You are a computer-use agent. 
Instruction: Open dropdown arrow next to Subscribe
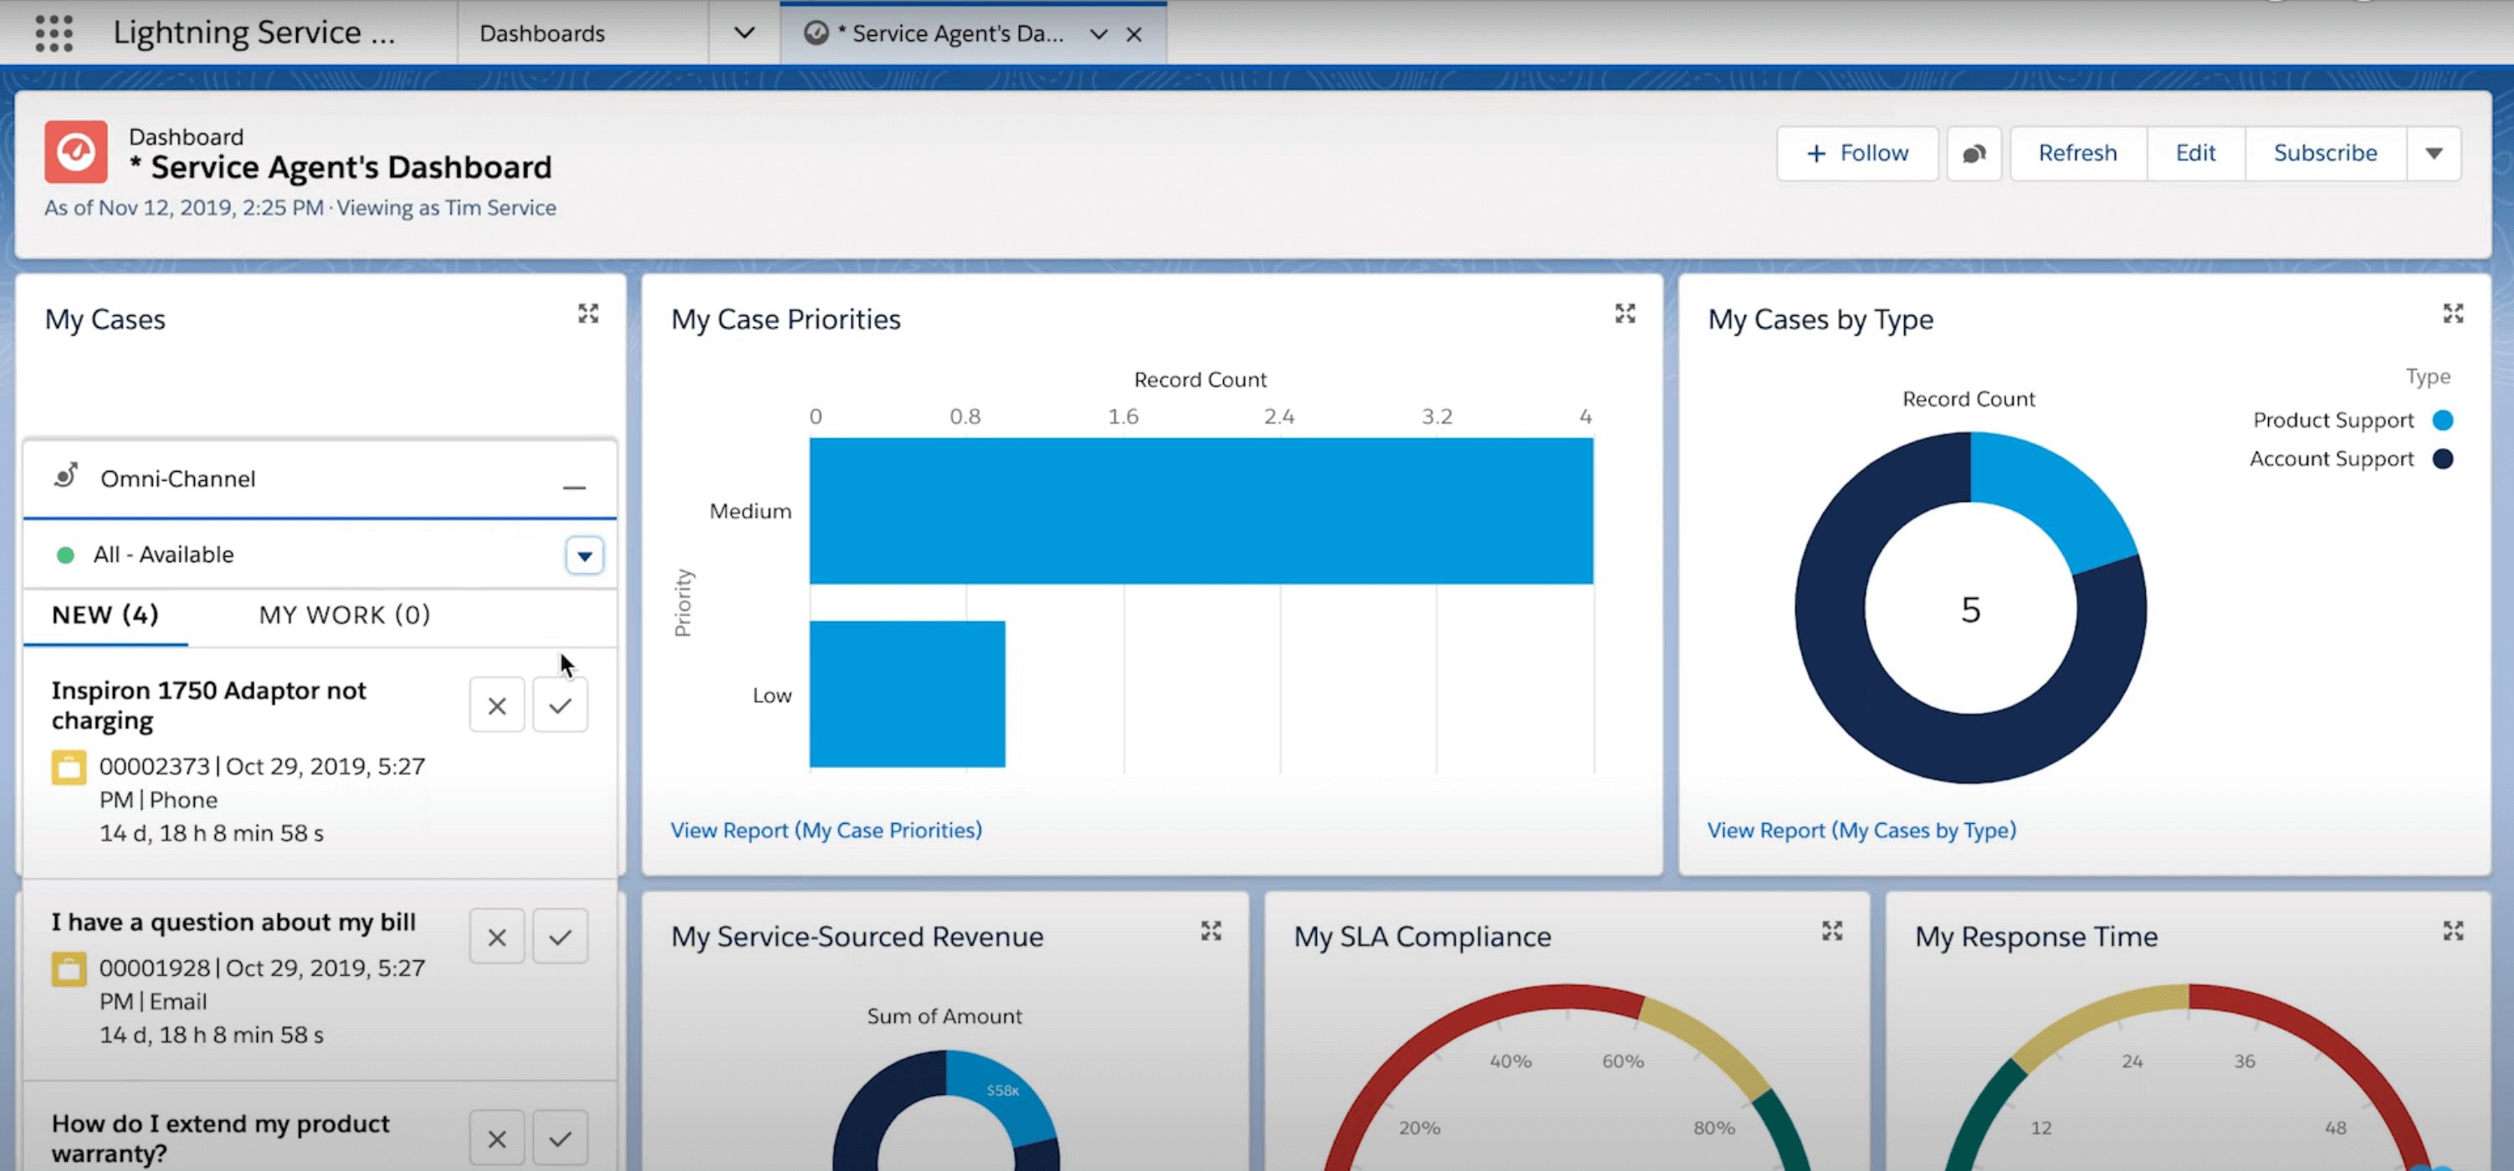pyautogui.click(x=2433, y=153)
